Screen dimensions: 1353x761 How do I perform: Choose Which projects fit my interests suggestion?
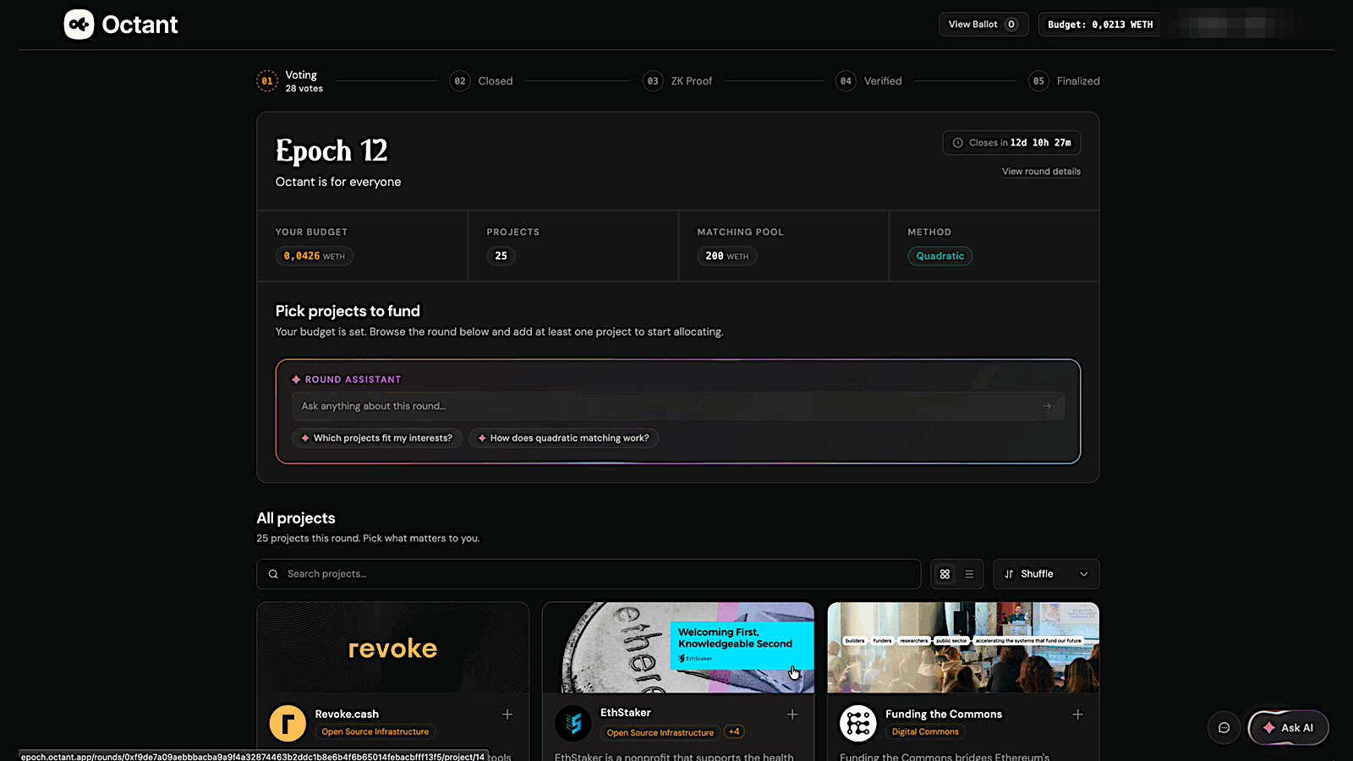pos(376,438)
